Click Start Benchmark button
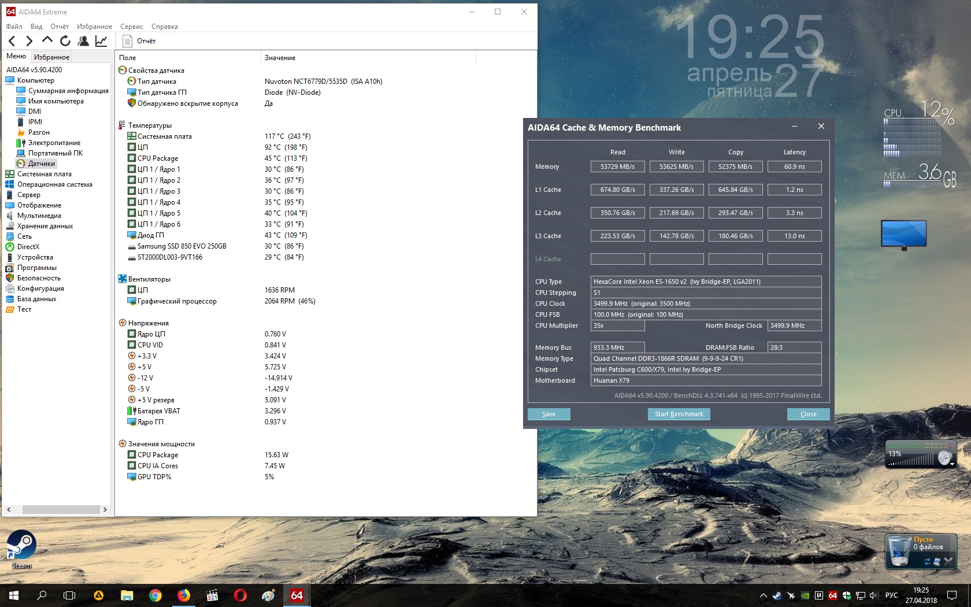Viewport: 971px width, 607px height. pyautogui.click(x=679, y=414)
